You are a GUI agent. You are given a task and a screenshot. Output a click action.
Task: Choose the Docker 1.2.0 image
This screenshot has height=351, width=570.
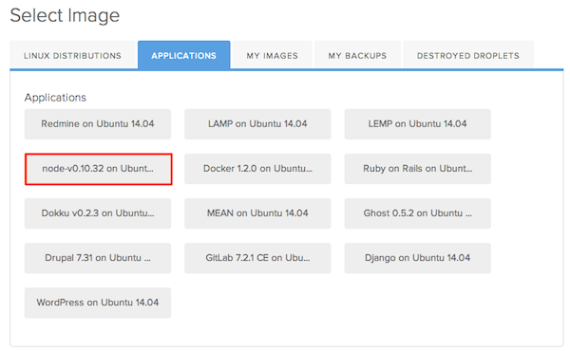(x=257, y=169)
